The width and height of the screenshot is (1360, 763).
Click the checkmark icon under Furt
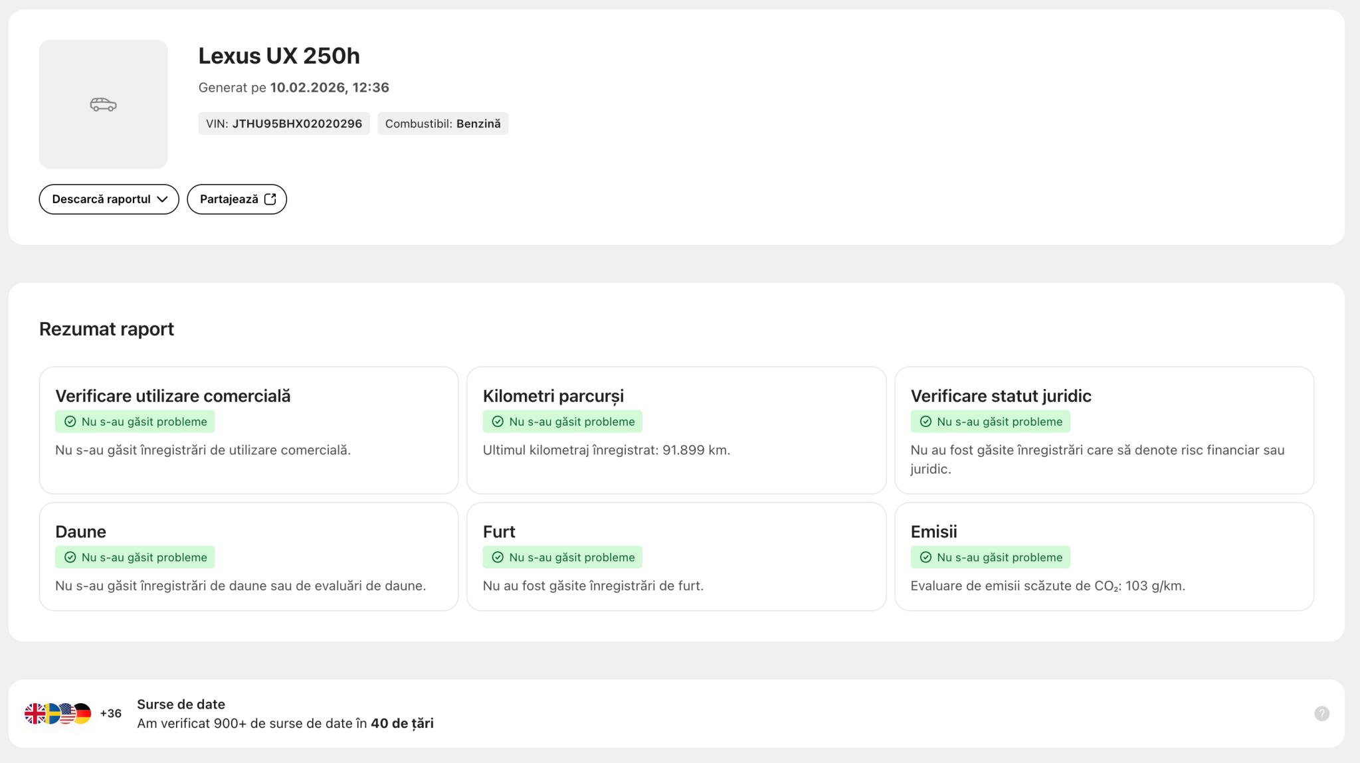[498, 557]
